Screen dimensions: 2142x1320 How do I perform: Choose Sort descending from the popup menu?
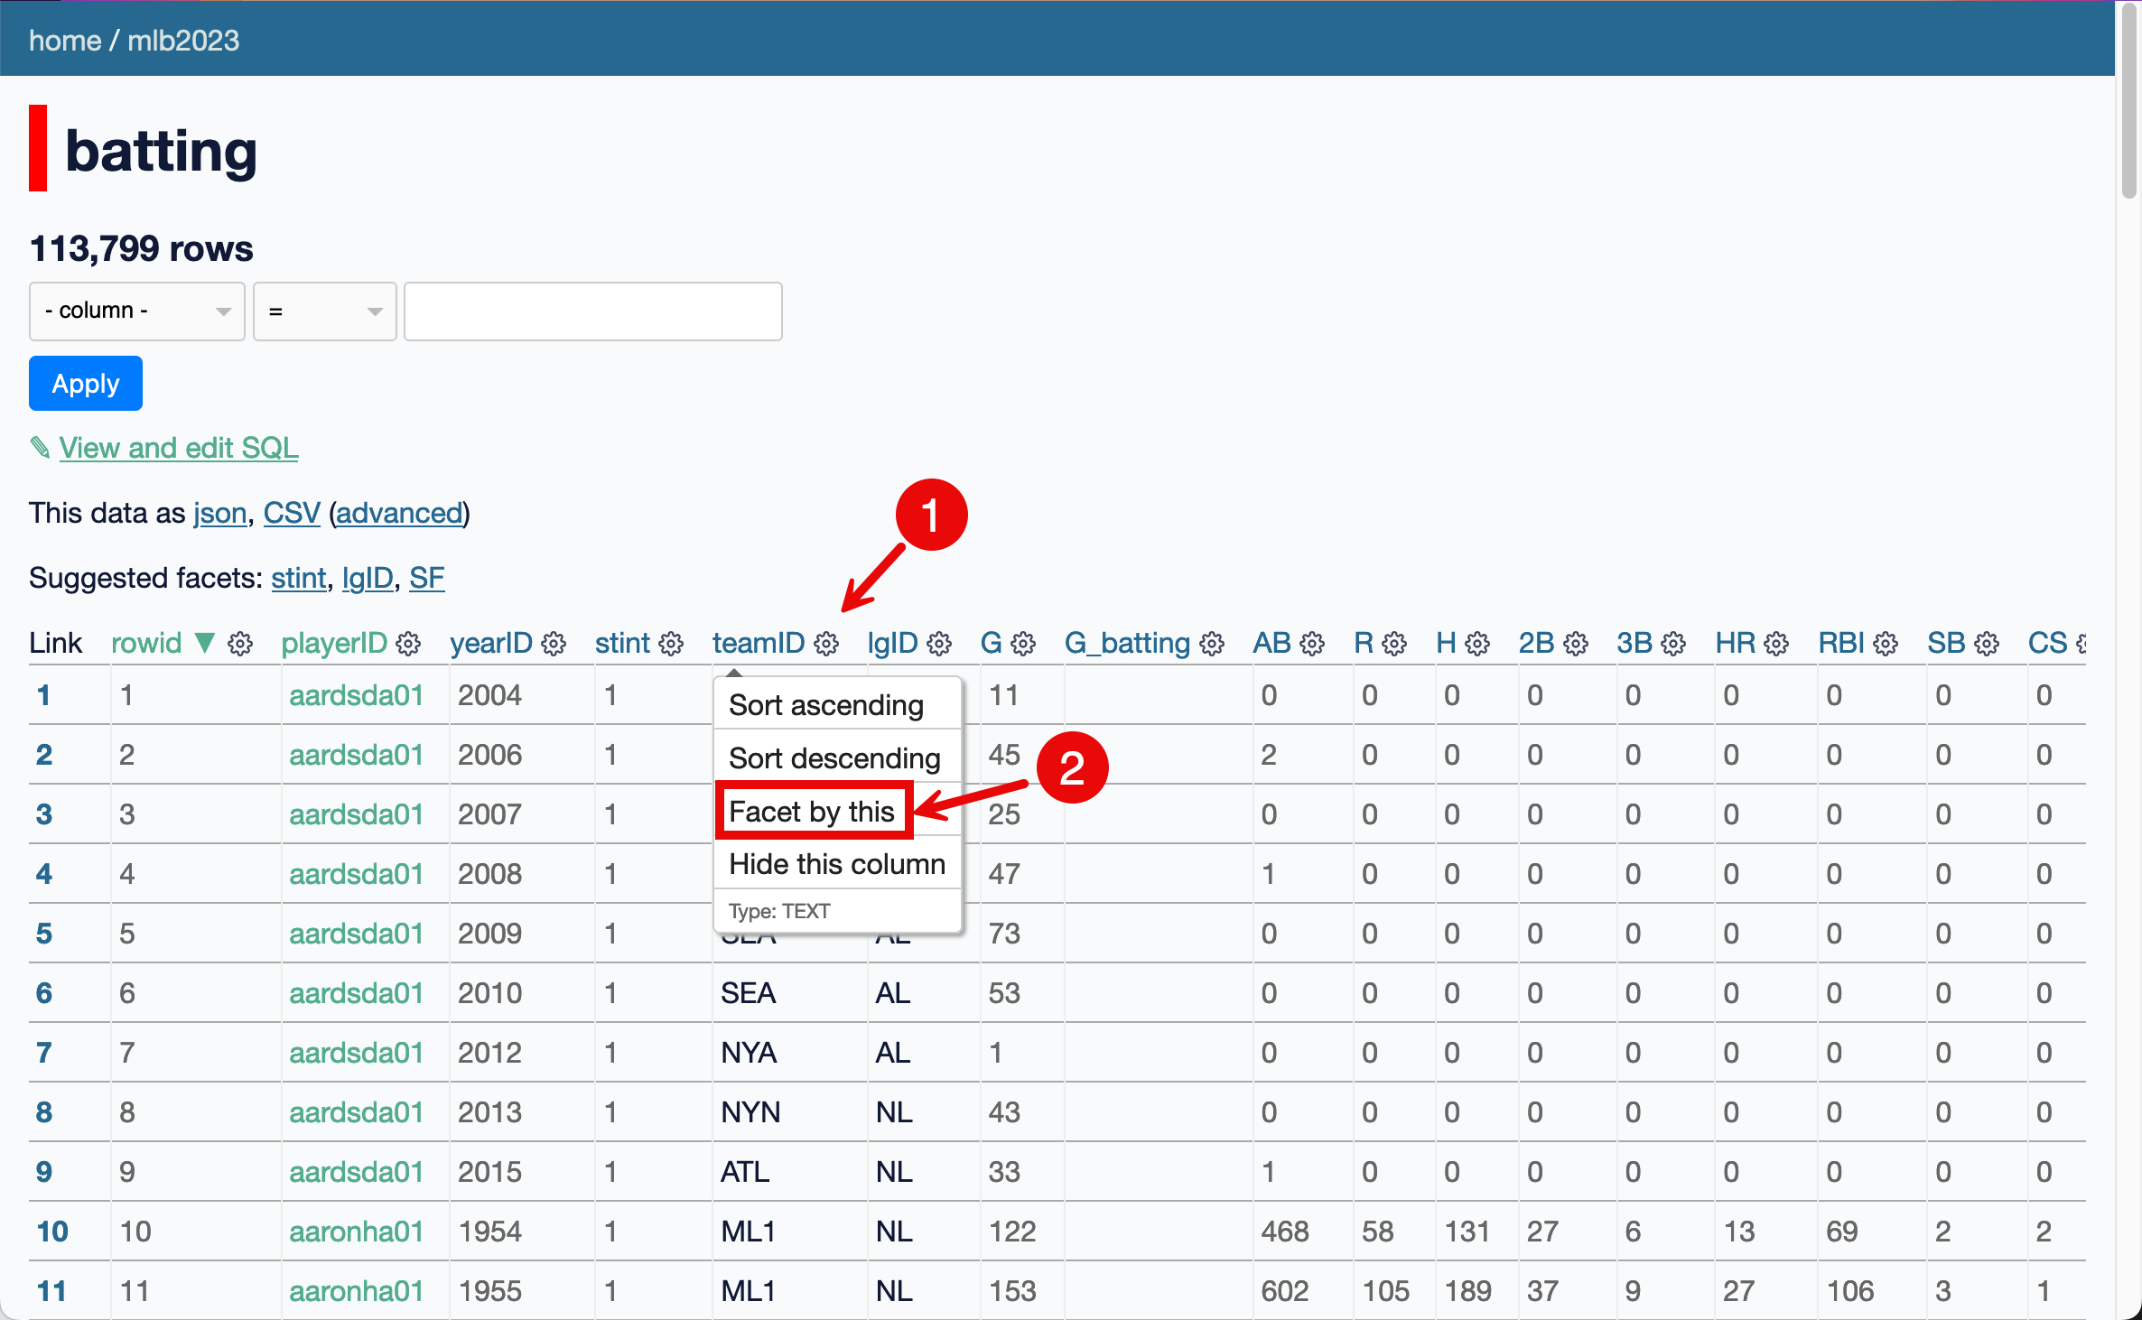[834, 758]
